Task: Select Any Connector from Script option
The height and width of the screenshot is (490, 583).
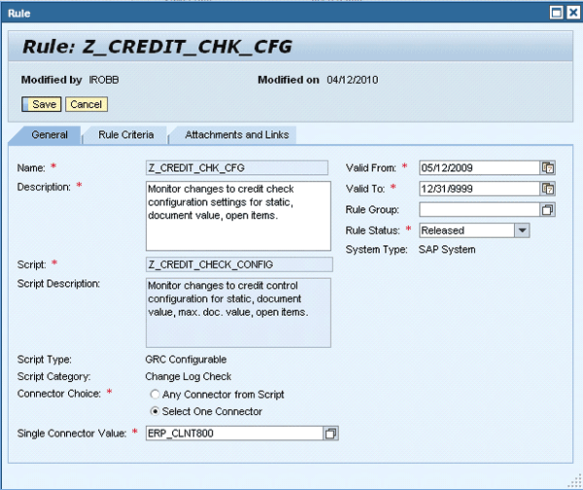Action: [x=154, y=395]
